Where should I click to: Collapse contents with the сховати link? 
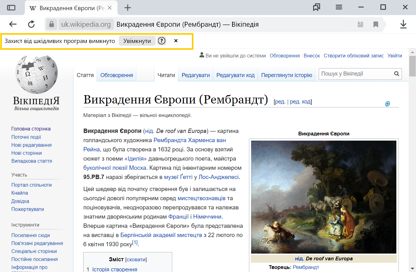(136, 259)
